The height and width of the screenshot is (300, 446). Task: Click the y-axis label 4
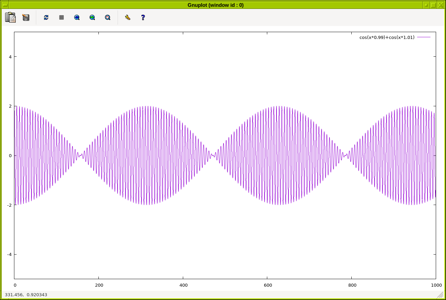click(x=10, y=57)
